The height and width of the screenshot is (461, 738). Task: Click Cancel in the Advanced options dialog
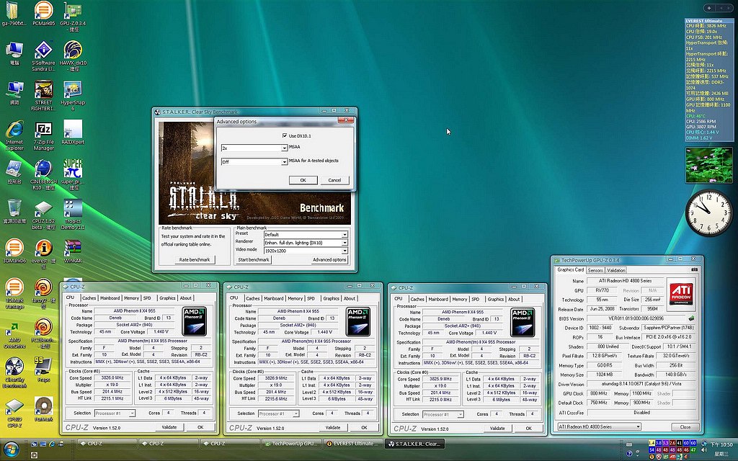pos(334,180)
